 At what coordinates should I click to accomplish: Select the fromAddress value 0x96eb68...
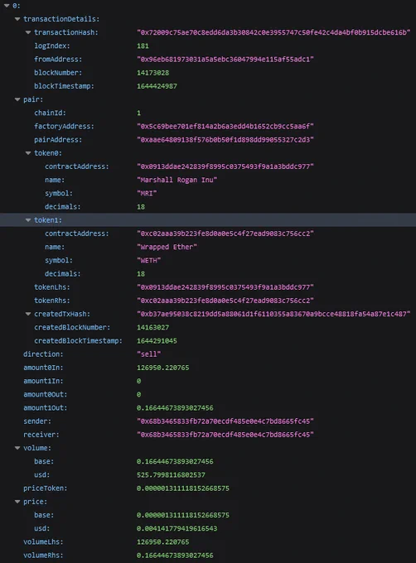(x=225, y=60)
